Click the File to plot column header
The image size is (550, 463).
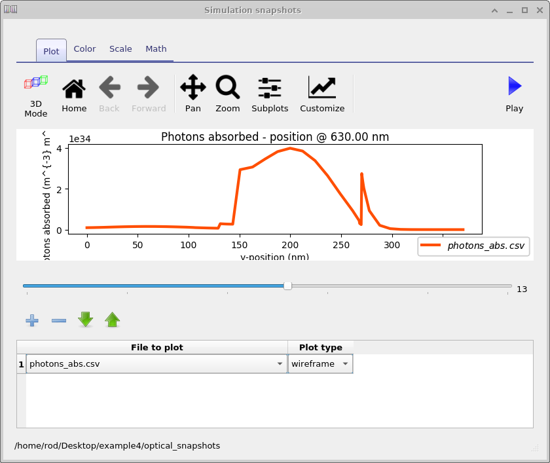156,347
